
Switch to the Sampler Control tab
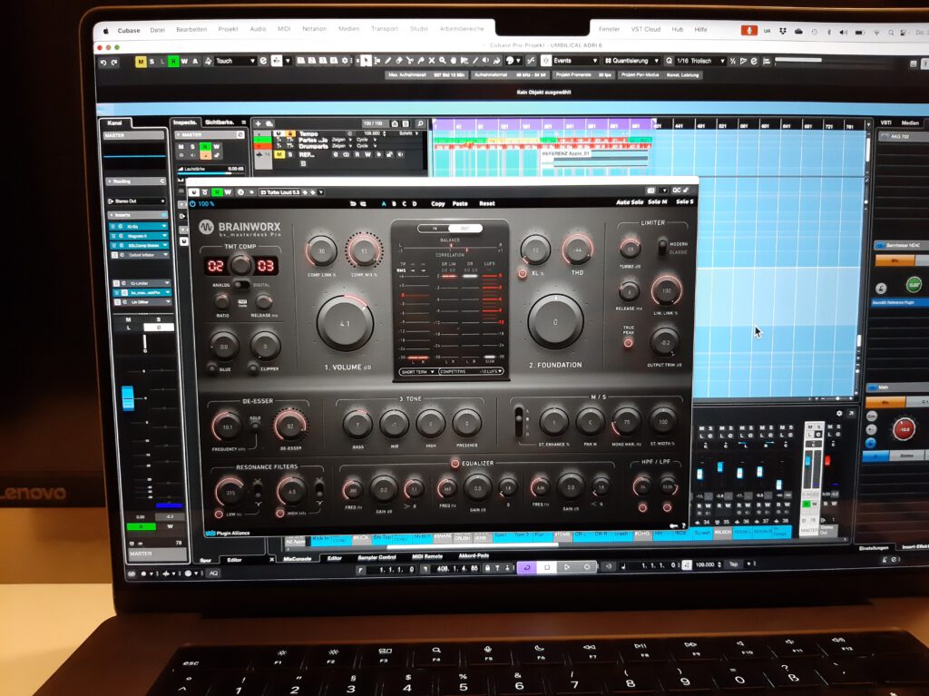376,557
